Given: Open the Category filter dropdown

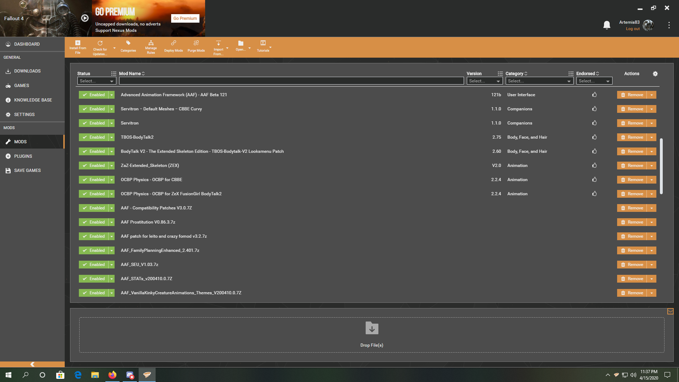Looking at the screenshot, I should tap(539, 81).
